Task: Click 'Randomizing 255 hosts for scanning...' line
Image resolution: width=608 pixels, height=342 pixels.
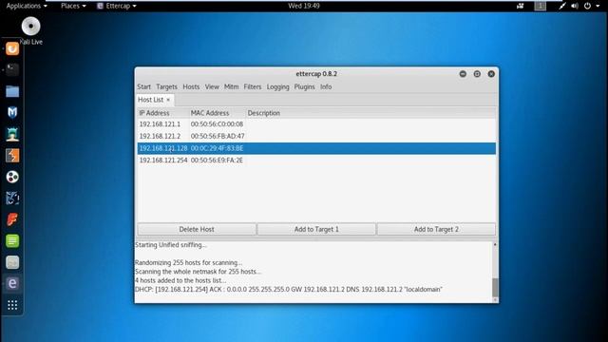Action: pyautogui.click(x=188, y=262)
